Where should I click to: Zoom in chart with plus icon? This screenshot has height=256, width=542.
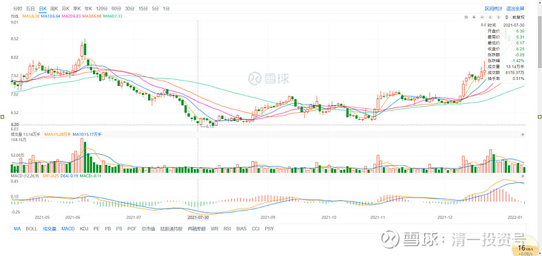pos(474,17)
